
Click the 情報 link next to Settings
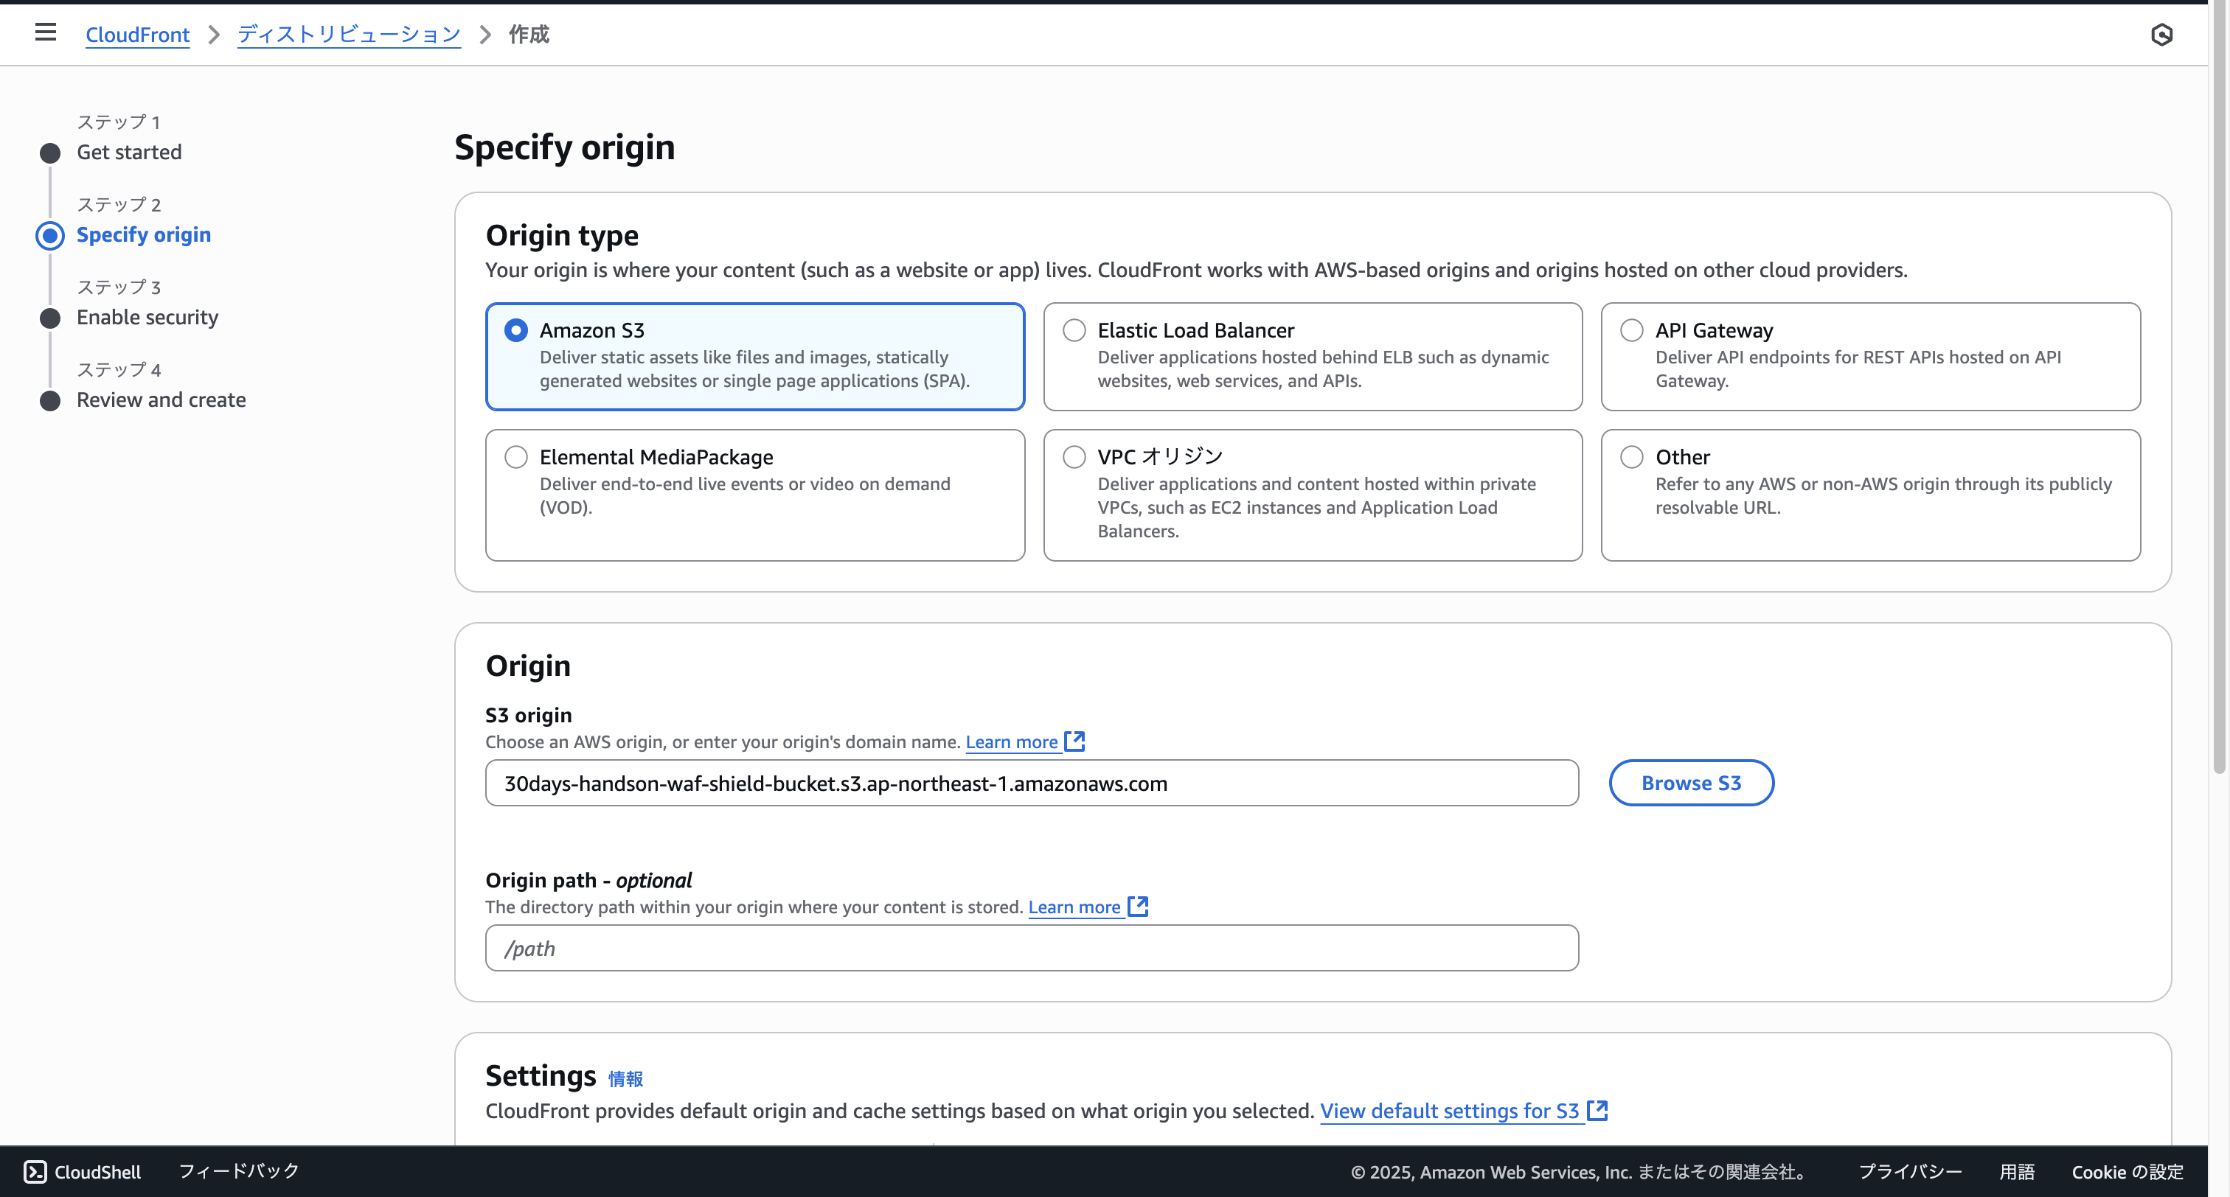click(x=625, y=1078)
